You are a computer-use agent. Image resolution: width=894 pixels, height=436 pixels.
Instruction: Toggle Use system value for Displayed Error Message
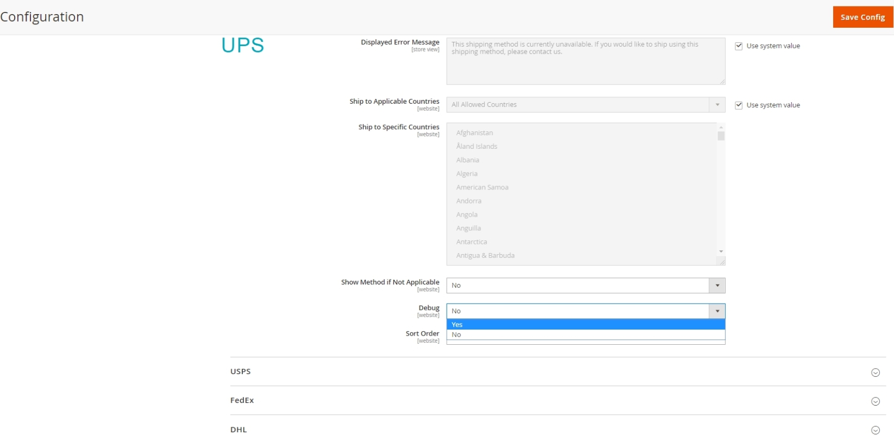[739, 46]
